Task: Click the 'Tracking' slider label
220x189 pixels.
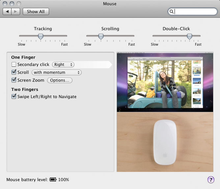Action: pyautogui.click(x=43, y=29)
